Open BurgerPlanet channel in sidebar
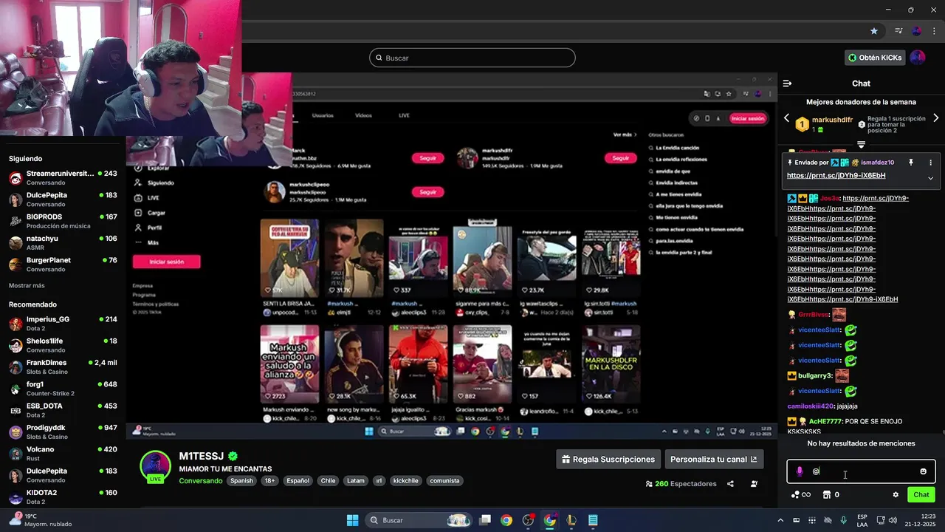The image size is (945, 532). coord(63,265)
